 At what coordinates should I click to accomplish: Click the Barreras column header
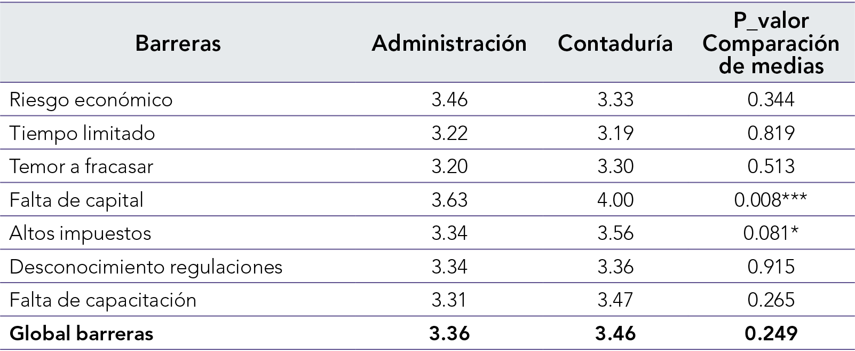[178, 43]
